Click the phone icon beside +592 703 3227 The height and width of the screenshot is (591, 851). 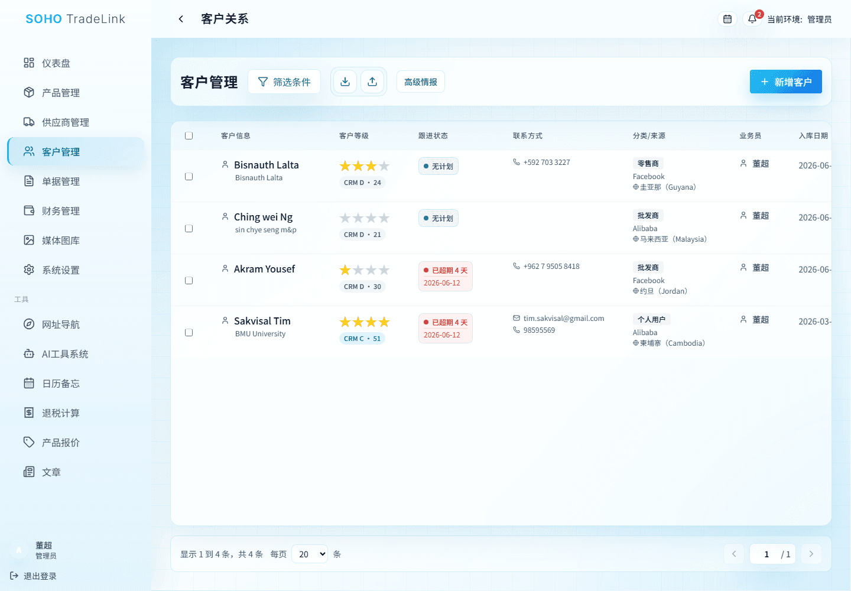(x=517, y=162)
